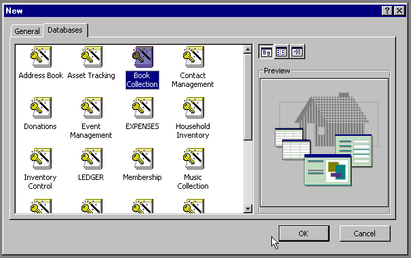The height and width of the screenshot is (258, 411).
Task: Click the scrollbar down arrow
Action: click(x=248, y=208)
